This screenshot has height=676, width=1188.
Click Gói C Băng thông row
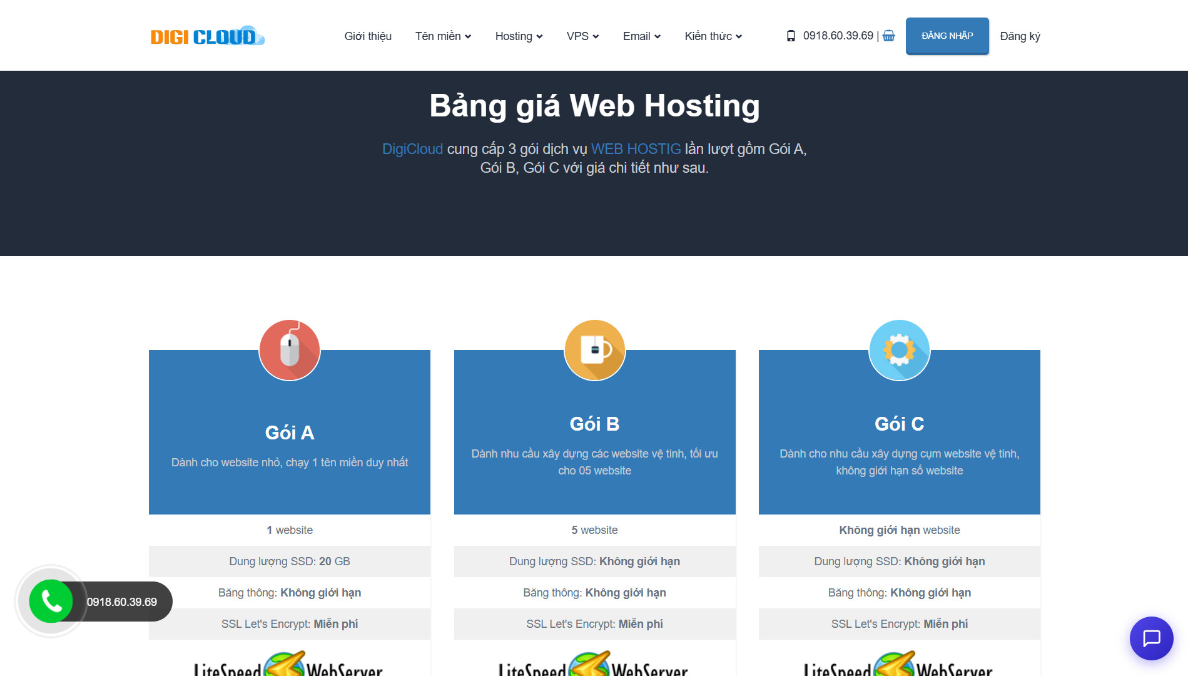pyautogui.click(x=900, y=593)
